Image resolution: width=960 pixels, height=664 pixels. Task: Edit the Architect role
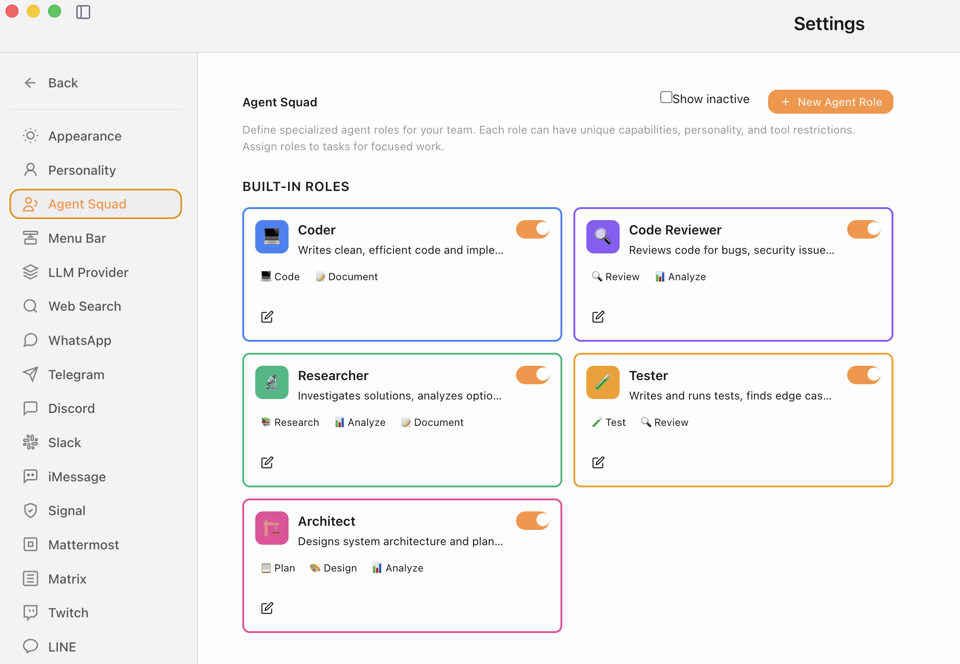point(267,608)
